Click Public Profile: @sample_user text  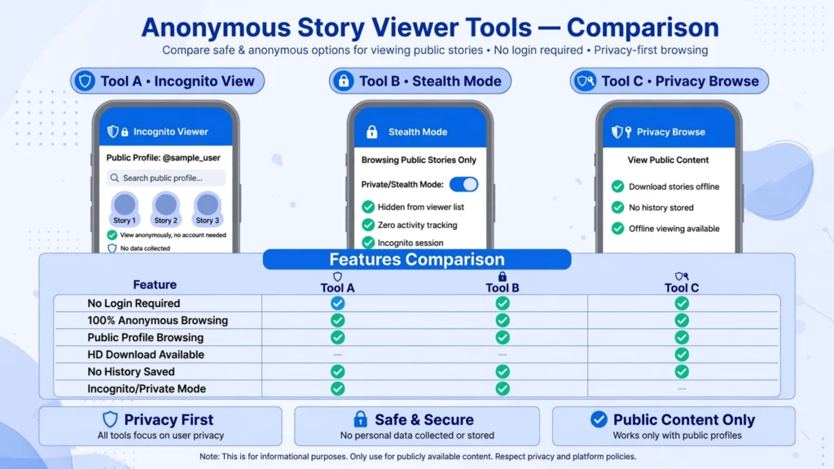163,157
